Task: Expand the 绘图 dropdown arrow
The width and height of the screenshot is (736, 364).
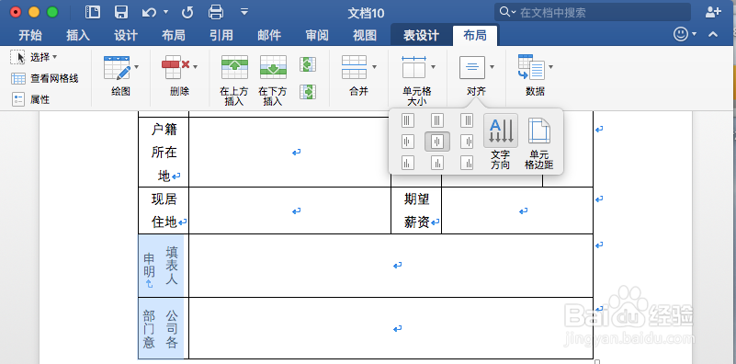Action: (x=137, y=67)
